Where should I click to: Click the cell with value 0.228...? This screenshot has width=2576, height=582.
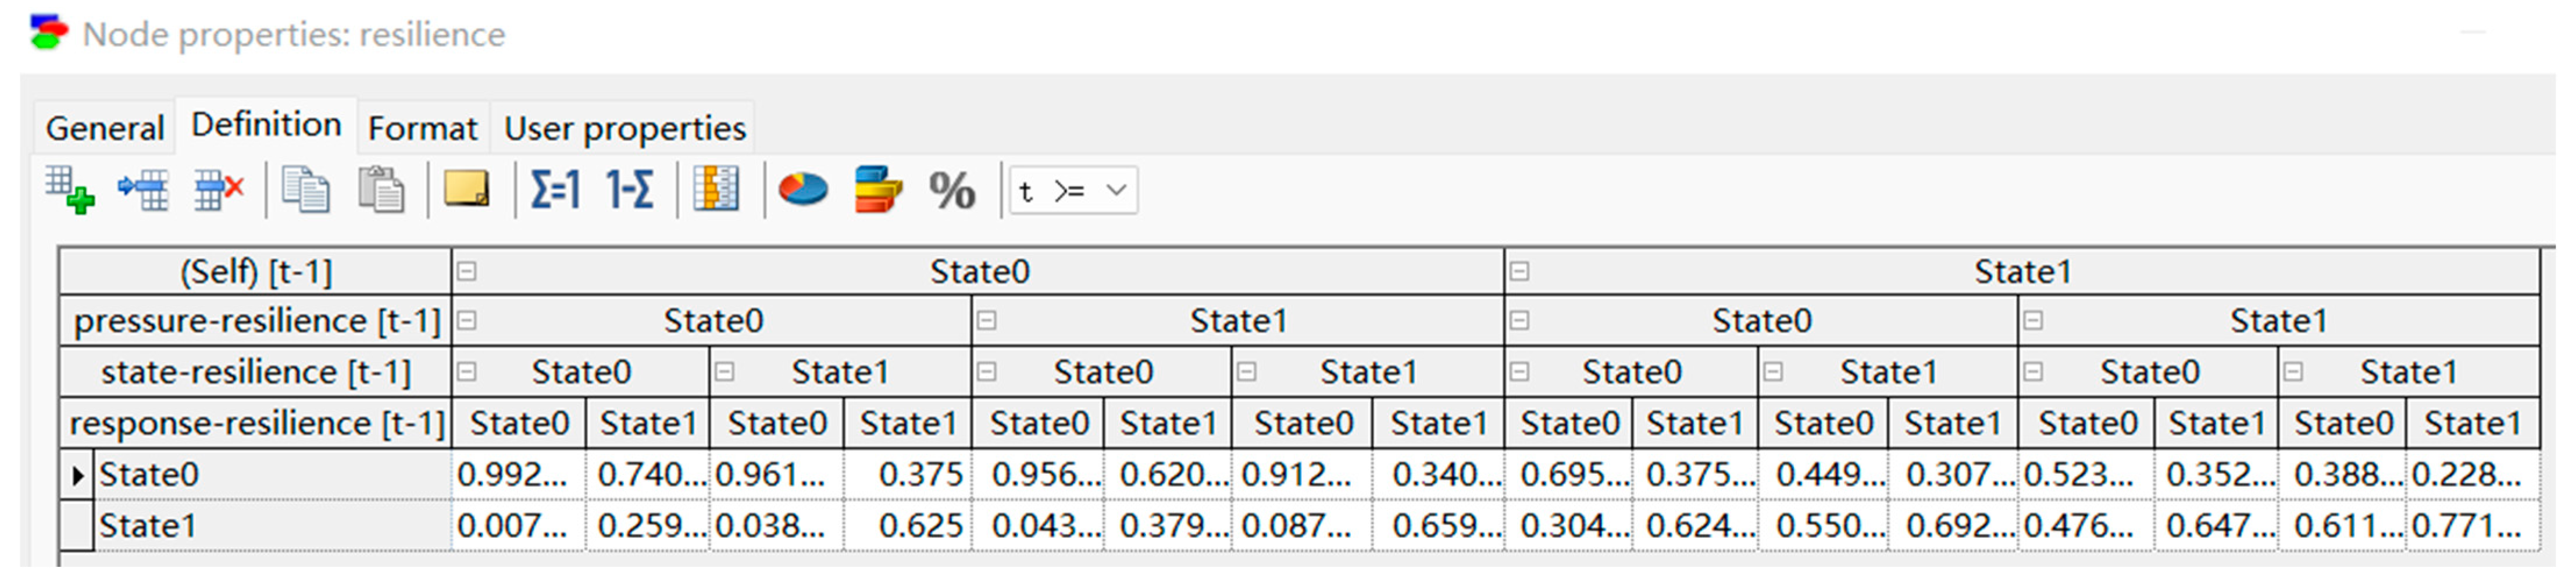2473,474
